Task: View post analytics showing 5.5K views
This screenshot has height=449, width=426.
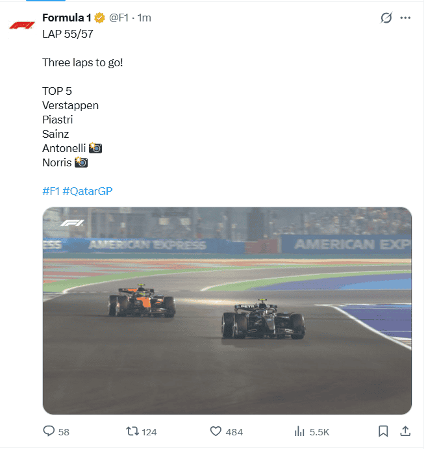Action: 300,431
